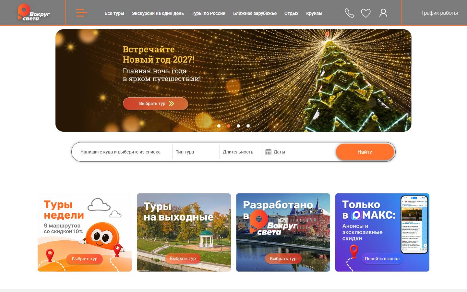Open the user account profile icon
Image resolution: width=467 pixels, height=292 pixels.
coord(383,13)
